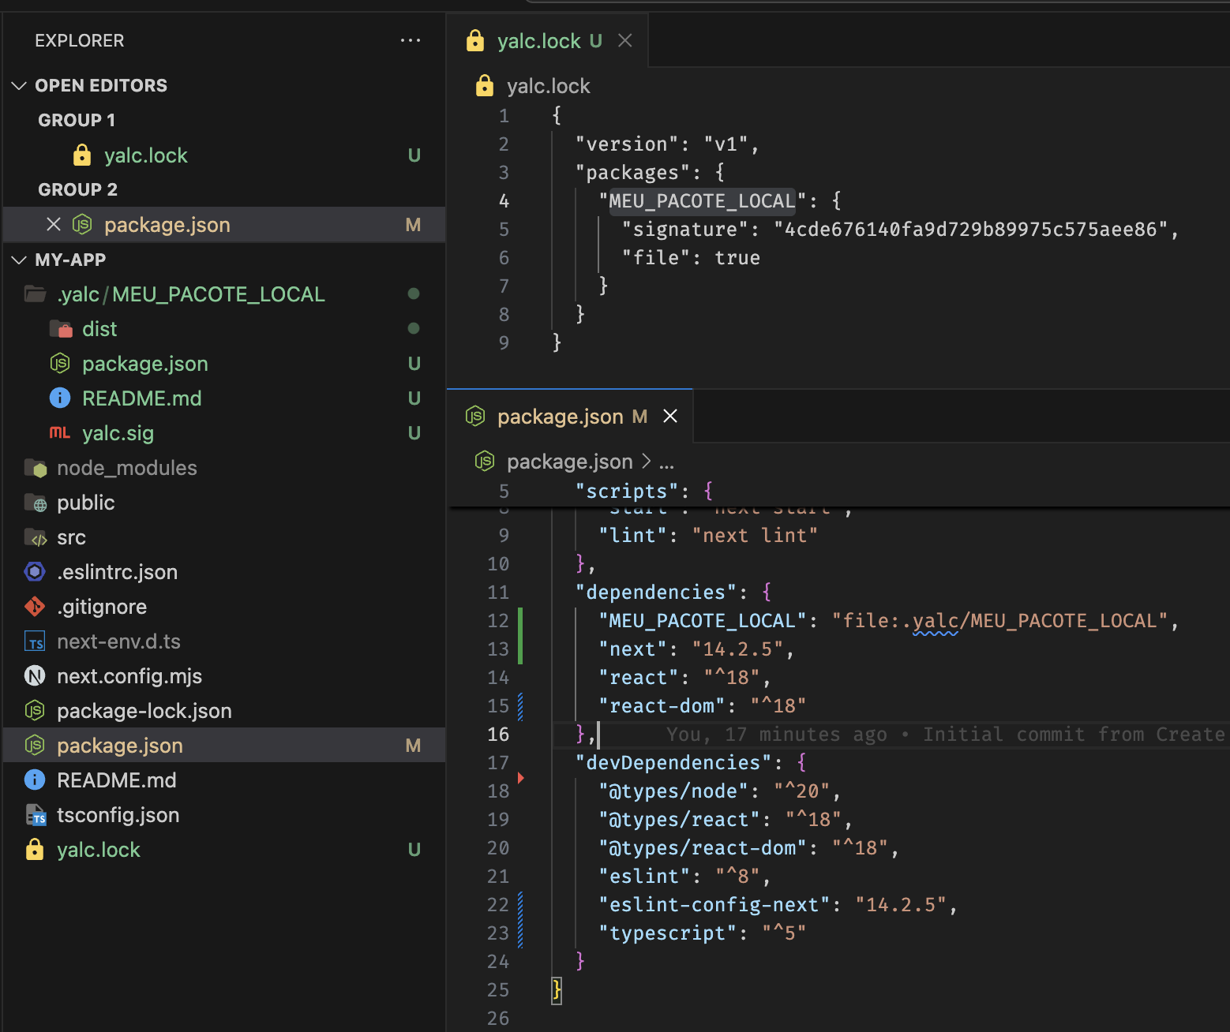1230x1032 pixels.
Task: Click the file:.yalc/MEU_PACOTE_LOCAL dependency value
Action: coord(999,621)
